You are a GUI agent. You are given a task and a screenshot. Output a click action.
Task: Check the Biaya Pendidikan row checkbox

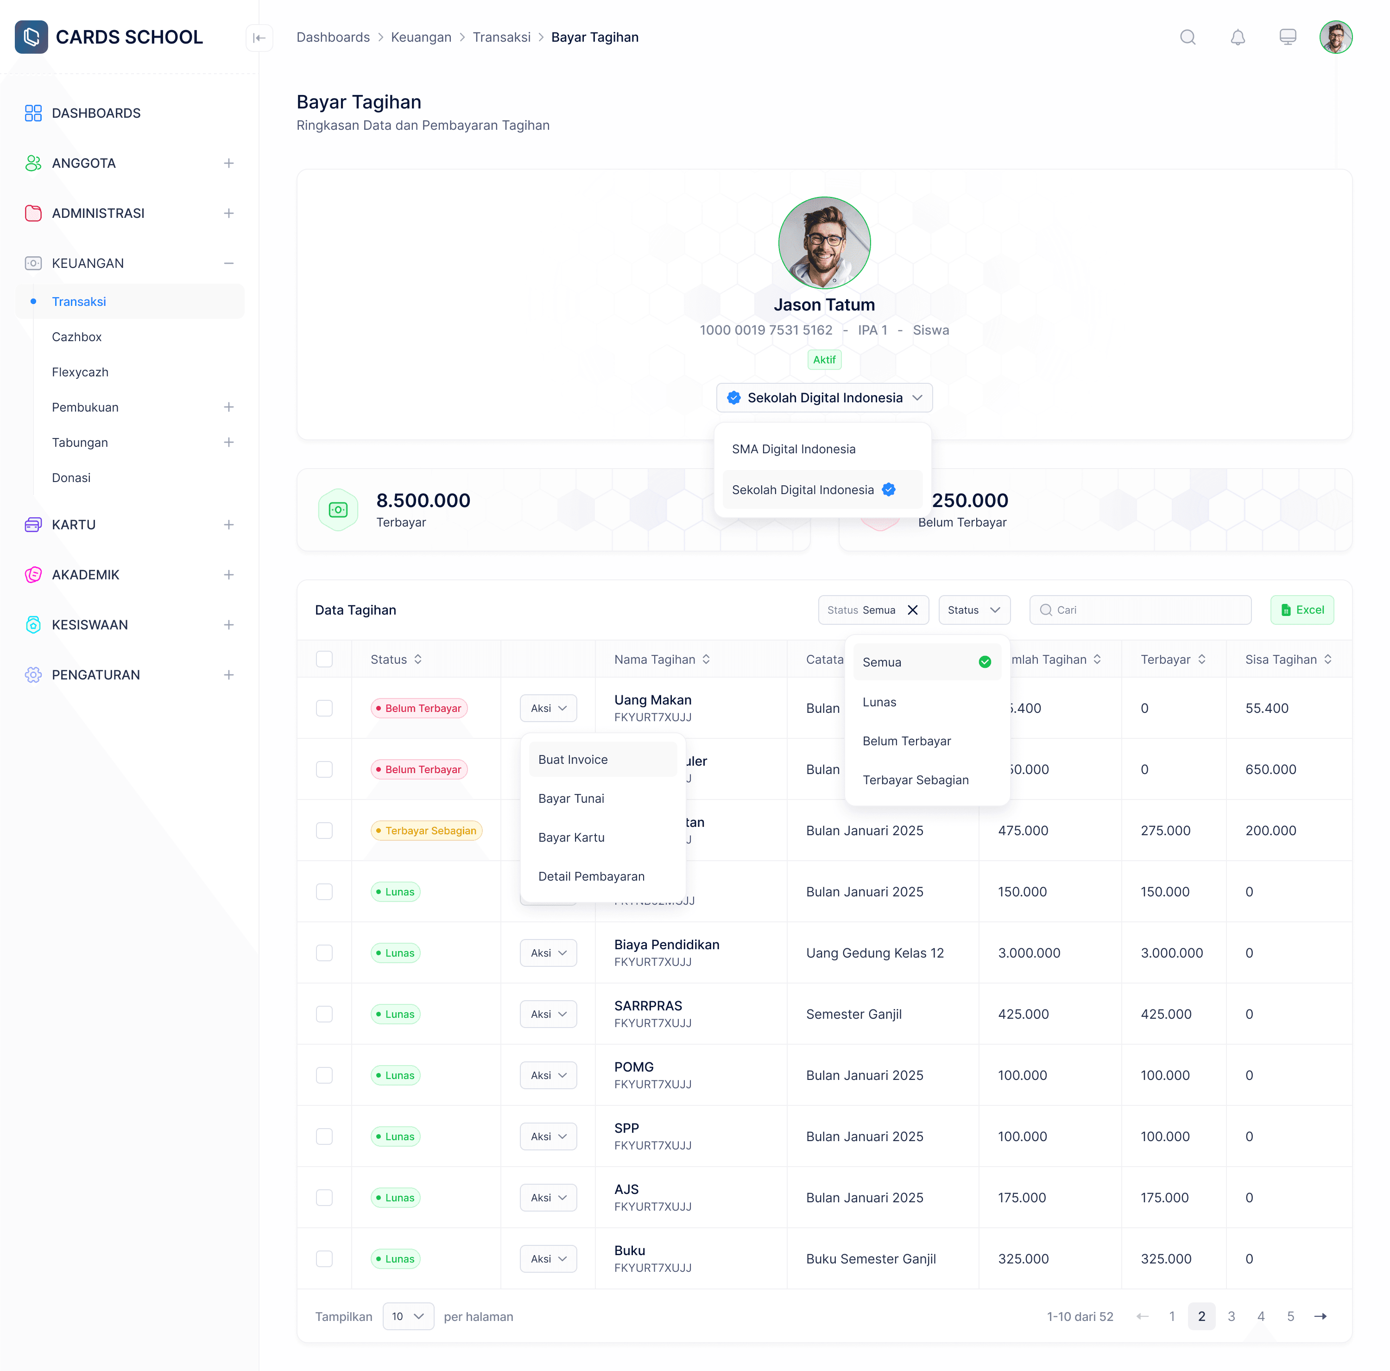pyautogui.click(x=324, y=953)
